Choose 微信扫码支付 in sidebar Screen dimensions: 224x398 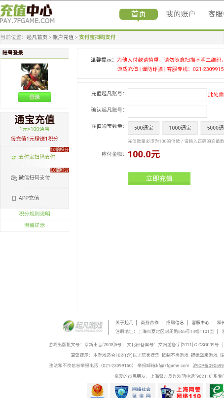coord(35,178)
